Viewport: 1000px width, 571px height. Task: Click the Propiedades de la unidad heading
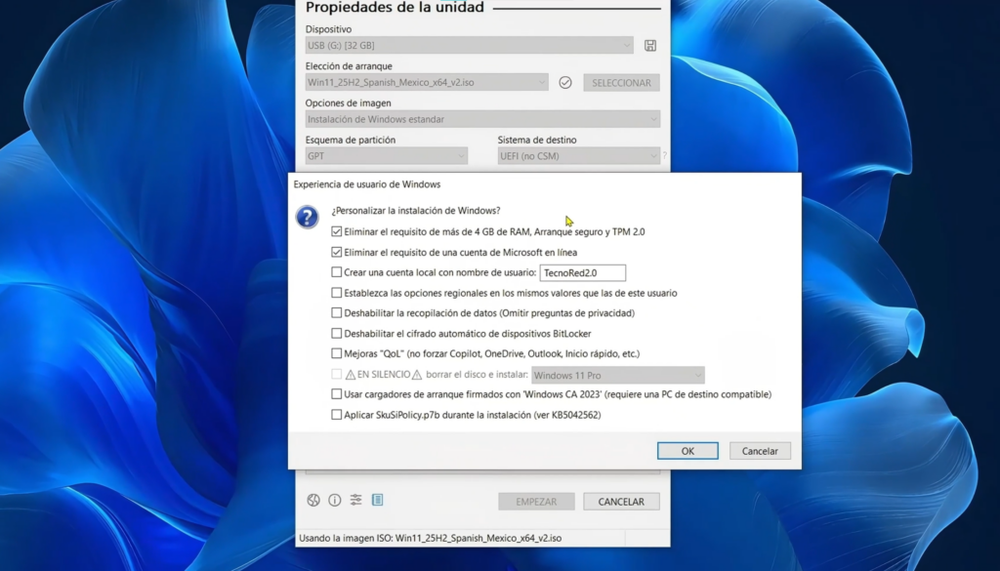[x=395, y=7]
